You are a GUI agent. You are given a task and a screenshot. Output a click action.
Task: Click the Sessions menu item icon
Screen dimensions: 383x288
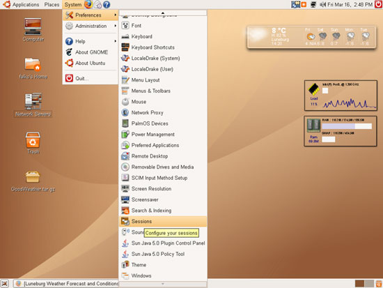pos(125,221)
